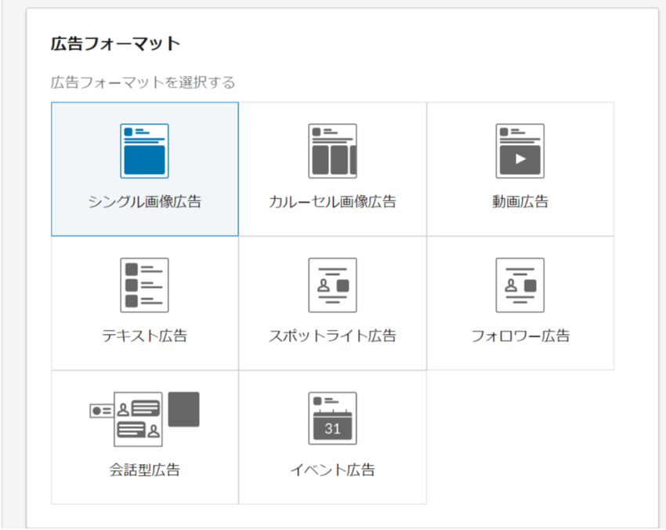Image resolution: width=666 pixels, height=530 pixels.
Task: Click the 会話型広告 label
Action: (144, 470)
